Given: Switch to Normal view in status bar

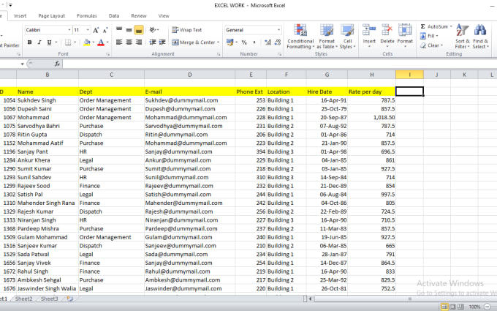Looking at the screenshot, I should (444, 307).
